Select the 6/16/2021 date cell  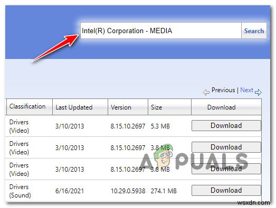click(x=70, y=191)
